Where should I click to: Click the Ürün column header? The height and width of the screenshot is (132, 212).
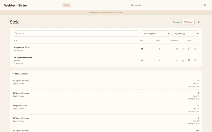click(x=15, y=41)
